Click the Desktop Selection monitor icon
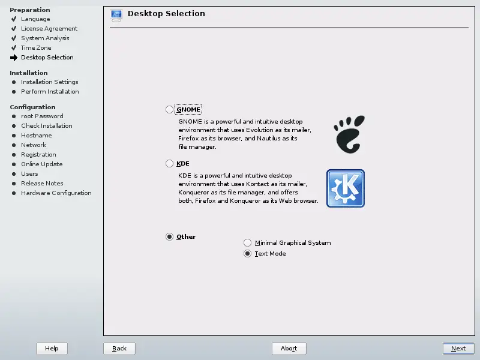 tap(116, 16)
